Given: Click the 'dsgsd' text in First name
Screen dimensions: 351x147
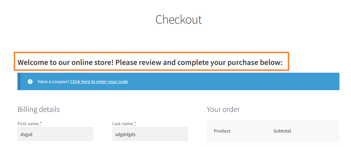Looking at the screenshot, I should tap(26, 134).
